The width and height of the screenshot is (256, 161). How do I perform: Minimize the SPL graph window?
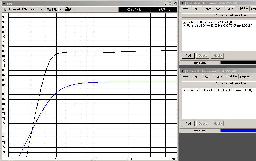pos(165,3)
